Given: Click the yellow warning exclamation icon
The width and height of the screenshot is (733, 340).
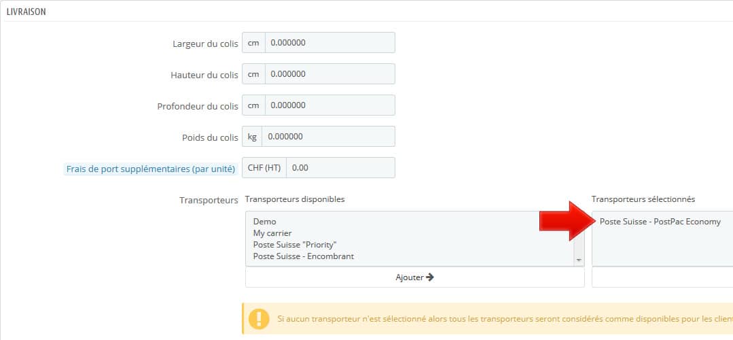Looking at the screenshot, I should click(259, 319).
